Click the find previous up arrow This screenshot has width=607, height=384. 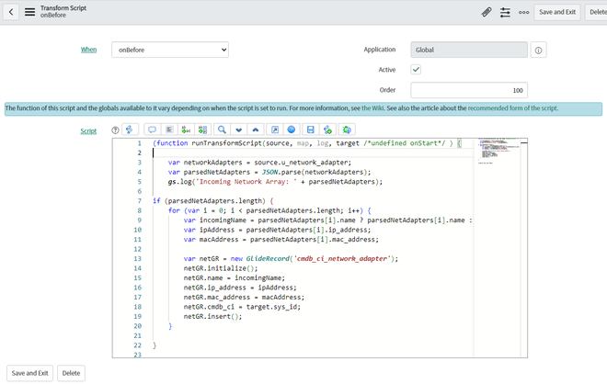click(255, 130)
